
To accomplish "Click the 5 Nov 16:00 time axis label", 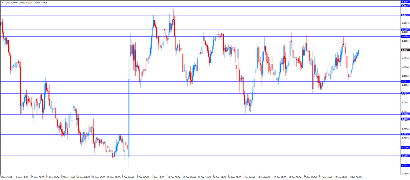I will pyautogui.click(x=22, y=177).
